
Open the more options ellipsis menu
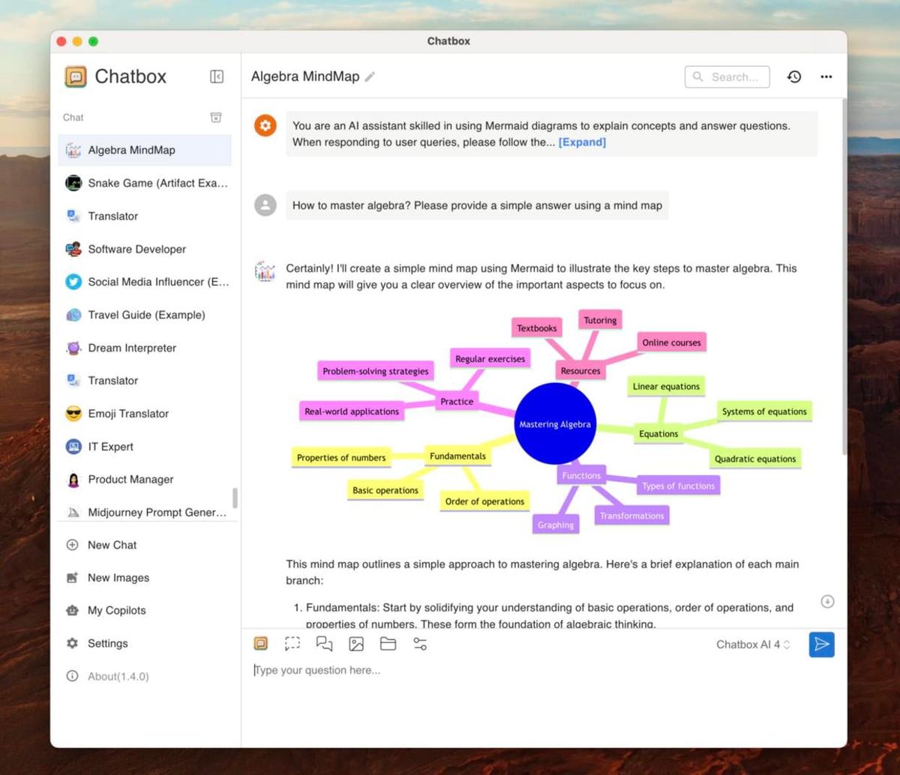click(x=826, y=76)
